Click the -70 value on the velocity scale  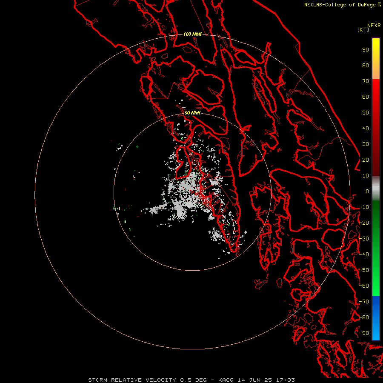[364, 302]
